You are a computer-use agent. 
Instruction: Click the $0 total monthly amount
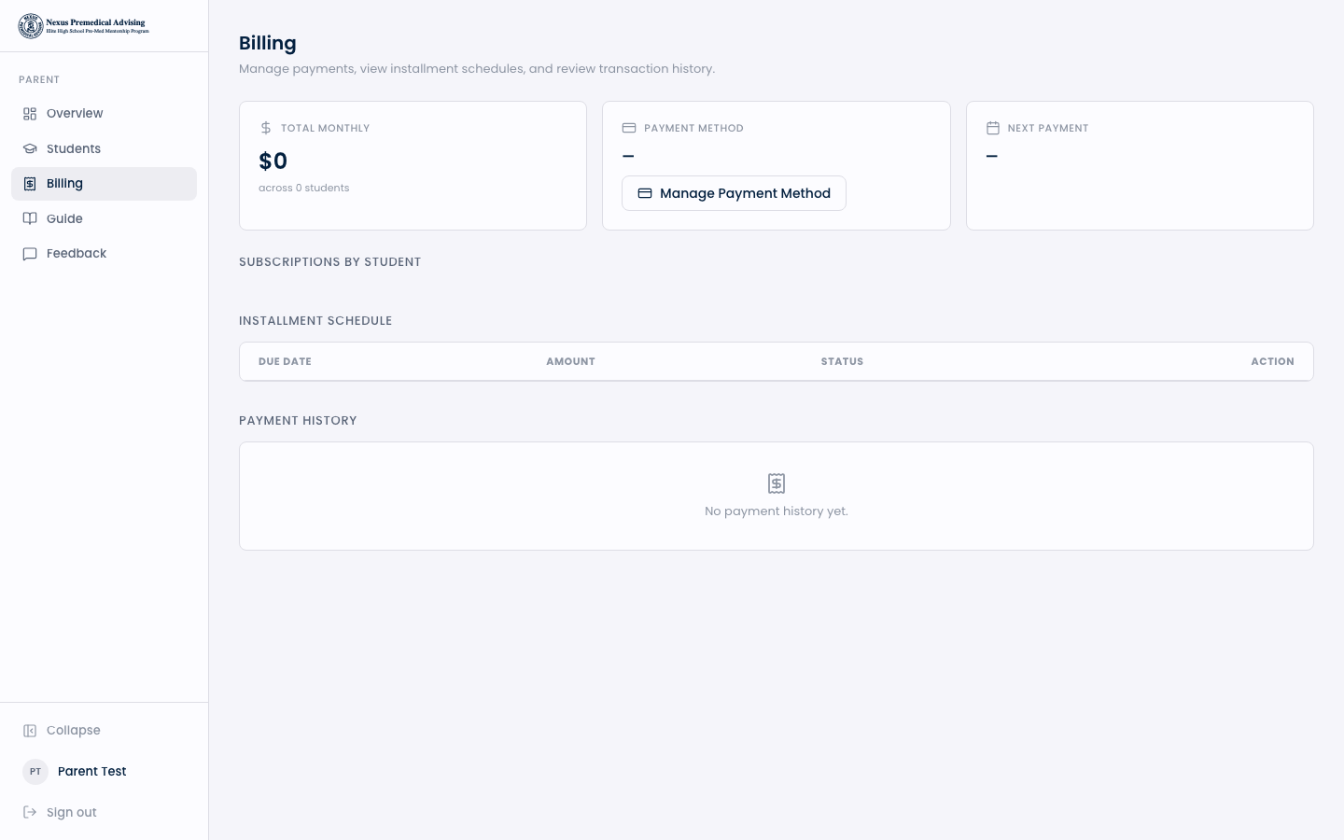tap(273, 161)
